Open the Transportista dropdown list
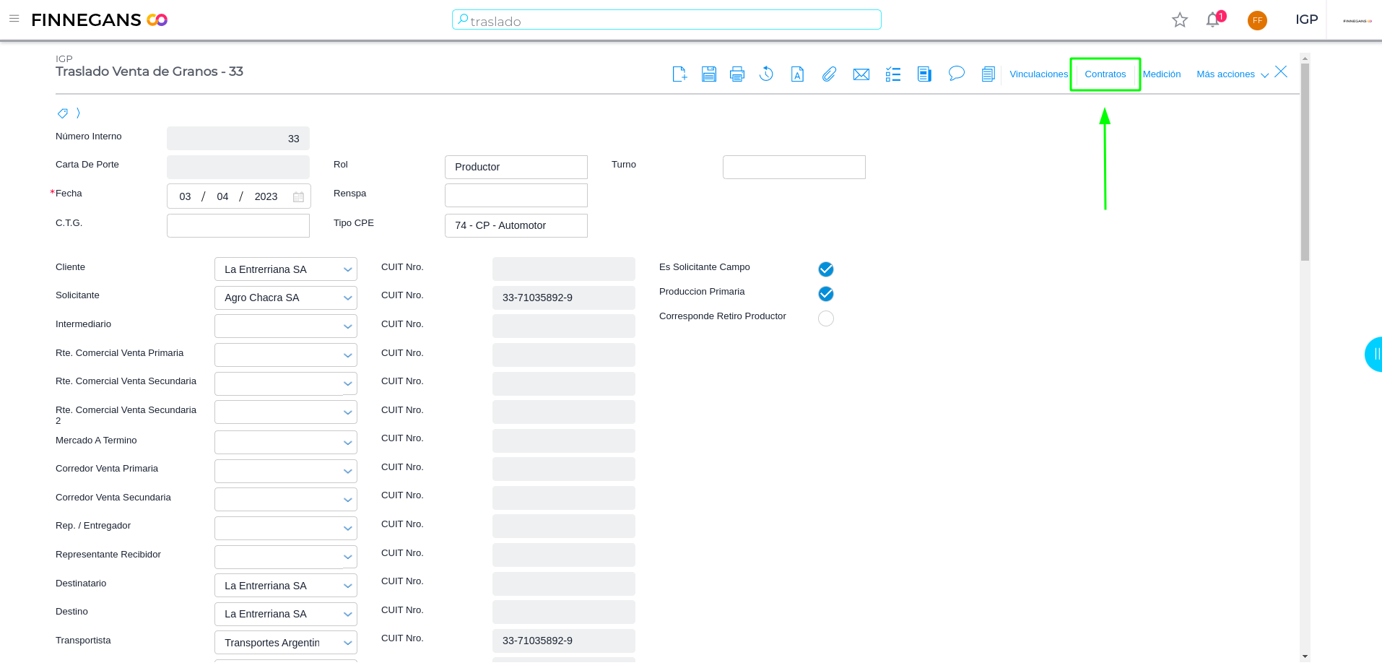 pyautogui.click(x=347, y=643)
